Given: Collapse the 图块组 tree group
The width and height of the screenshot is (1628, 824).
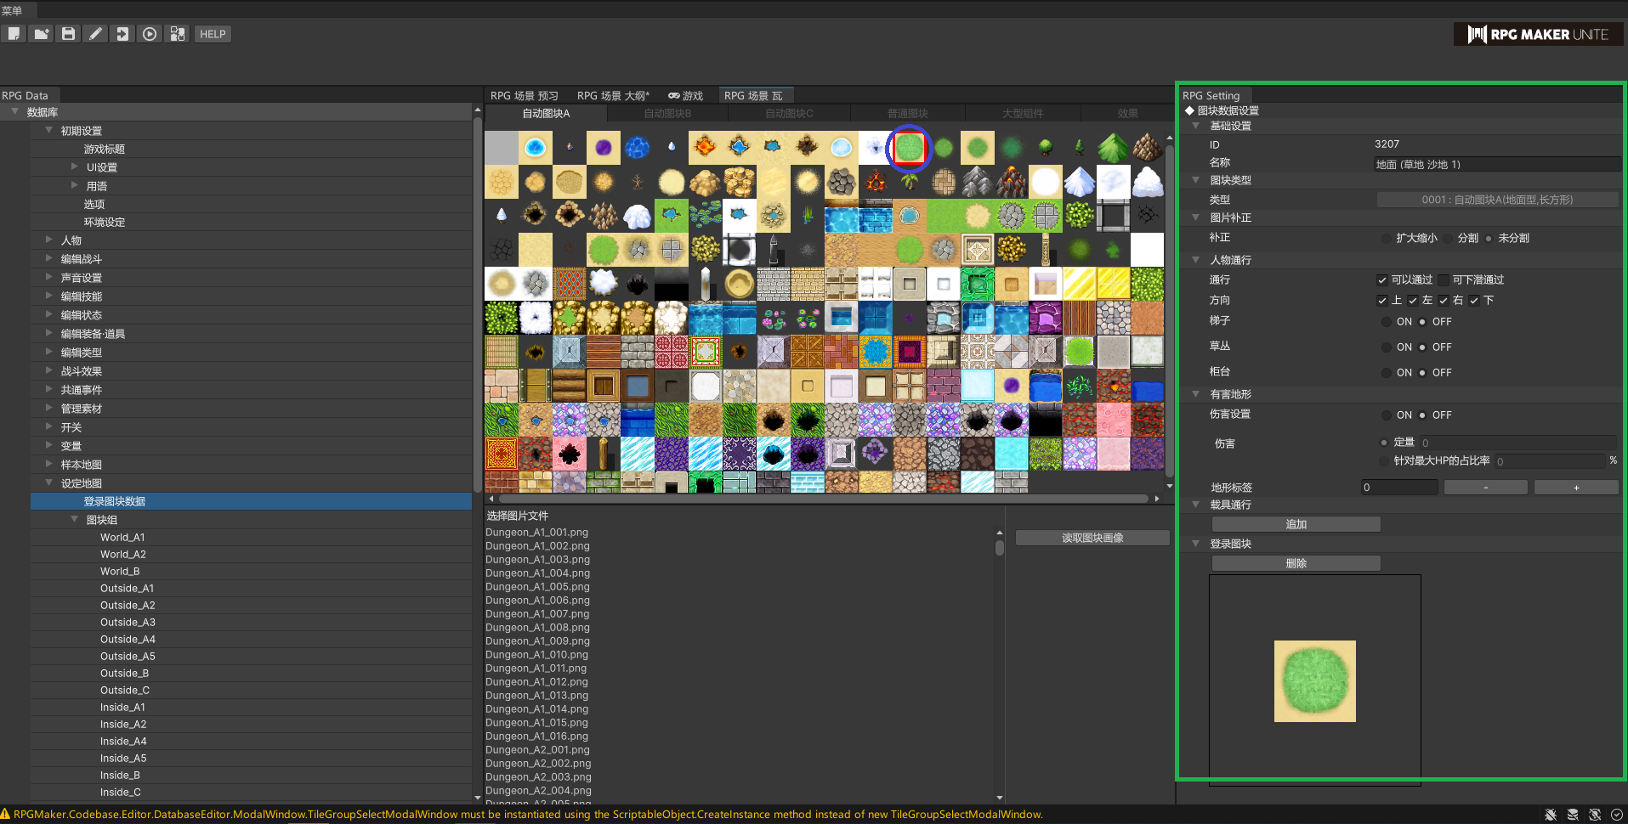Looking at the screenshot, I should click(75, 519).
